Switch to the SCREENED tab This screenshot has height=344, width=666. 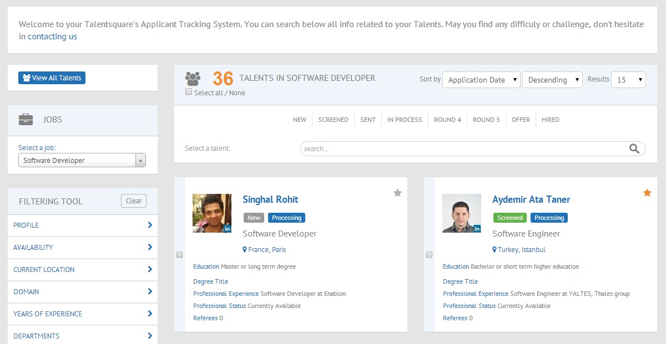click(333, 120)
